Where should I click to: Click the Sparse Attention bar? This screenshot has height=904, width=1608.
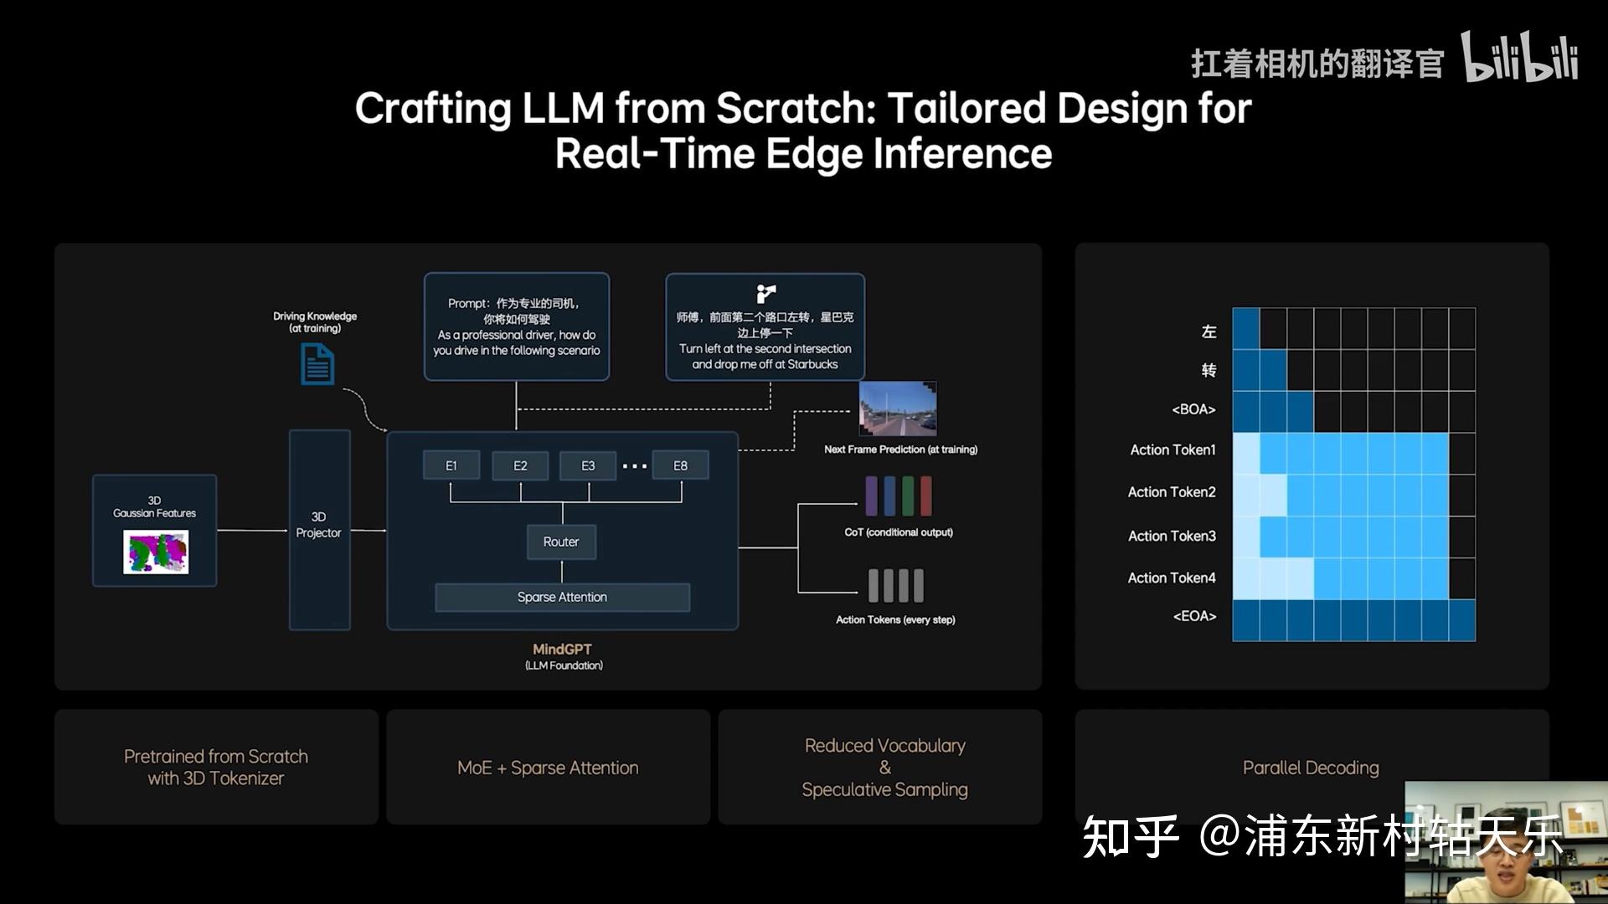tap(562, 597)
